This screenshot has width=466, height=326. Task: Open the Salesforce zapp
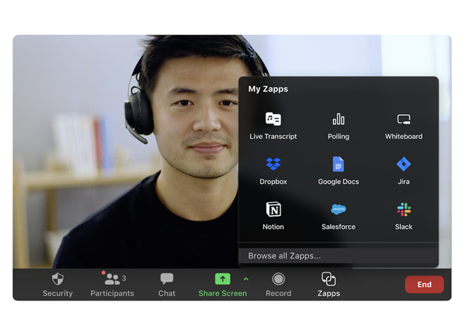339,210
